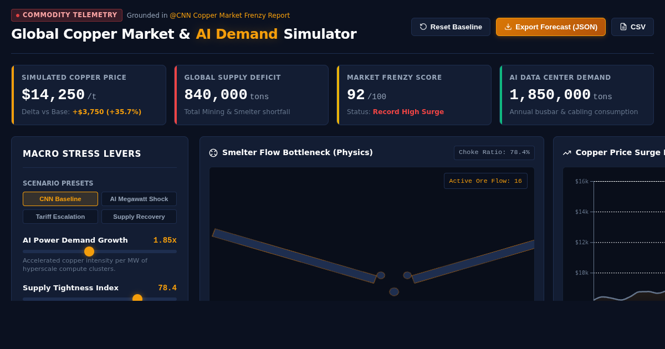Click the Smelter Flow Bottleneck panel icon
This screenshot has height=349, width=665.
click(x=213, y=153)
